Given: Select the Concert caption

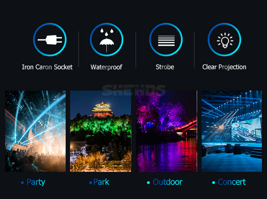Looking at the screenshot, I should [x=232, y=182].
